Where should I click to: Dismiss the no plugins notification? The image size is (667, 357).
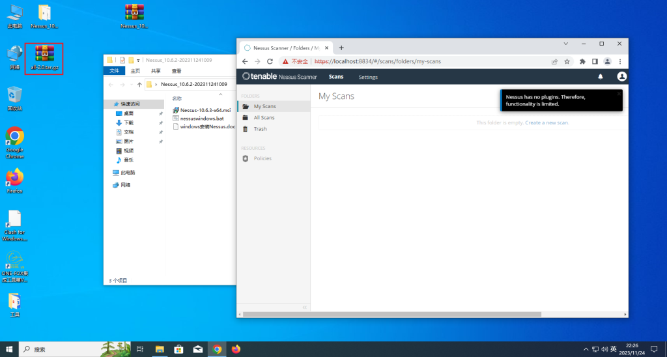tap(619, 94)
